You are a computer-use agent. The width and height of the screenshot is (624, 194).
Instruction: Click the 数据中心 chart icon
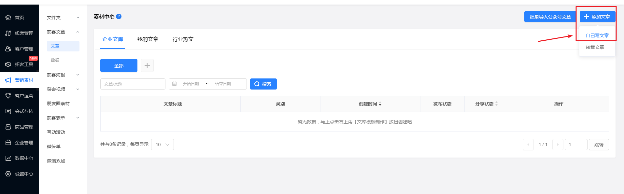8,158
